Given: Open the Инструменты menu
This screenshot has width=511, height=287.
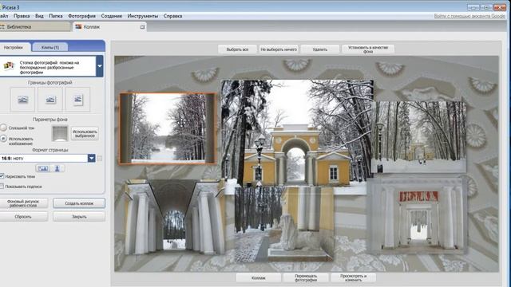Looking at the screenshot, I should [143, 16].
